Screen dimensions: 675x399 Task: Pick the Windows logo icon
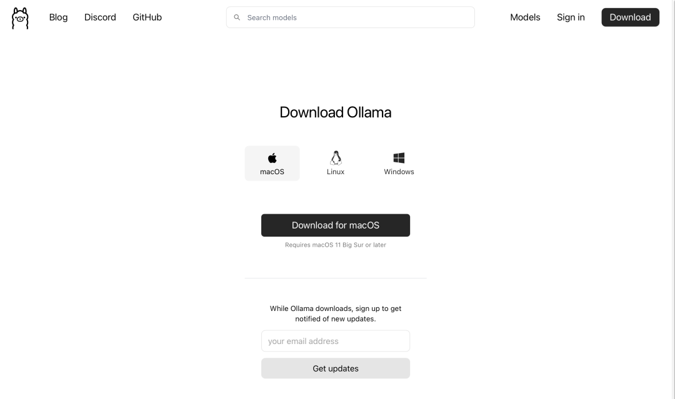(x=399, y=158)
